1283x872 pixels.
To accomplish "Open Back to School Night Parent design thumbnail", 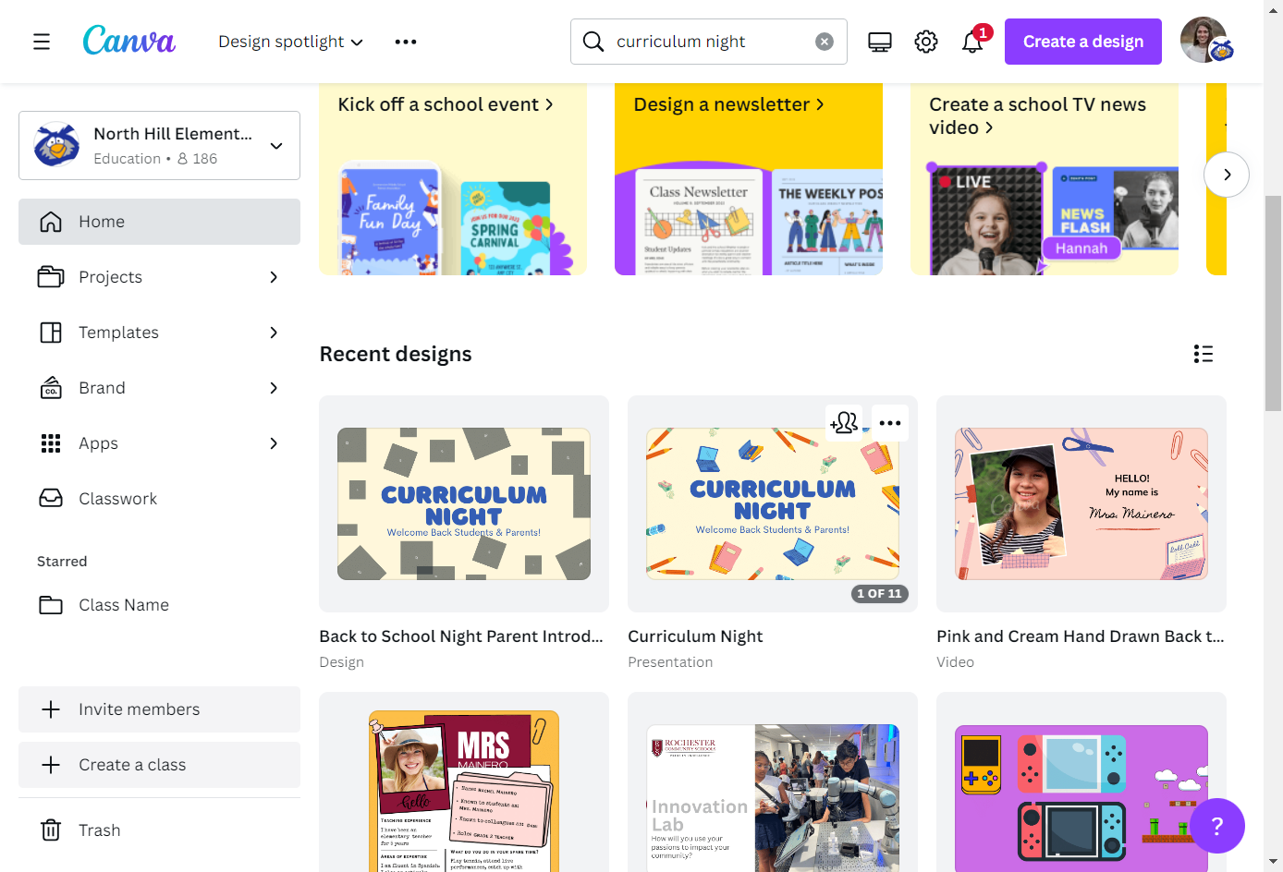I will [x=464, y=503].
